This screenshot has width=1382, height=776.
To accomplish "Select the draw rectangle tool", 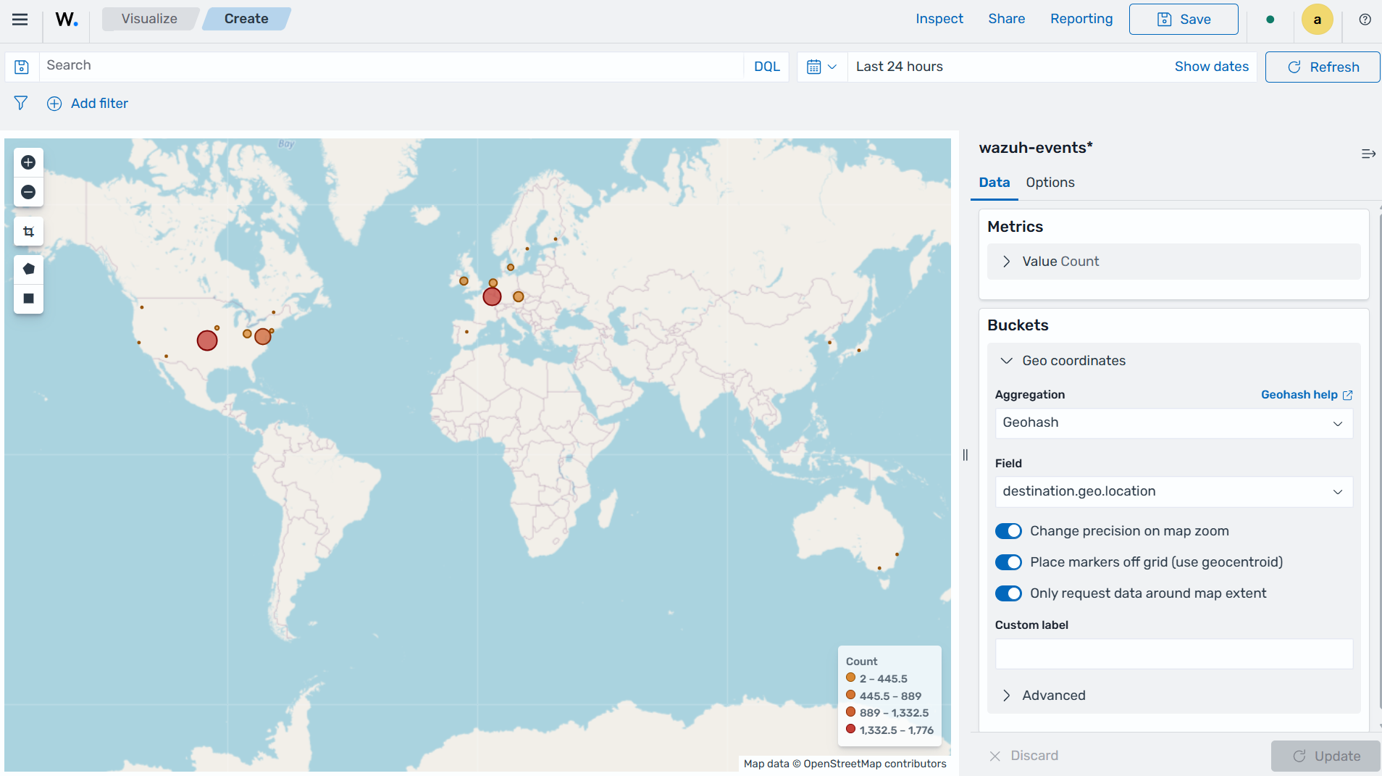I will point(28,299).
